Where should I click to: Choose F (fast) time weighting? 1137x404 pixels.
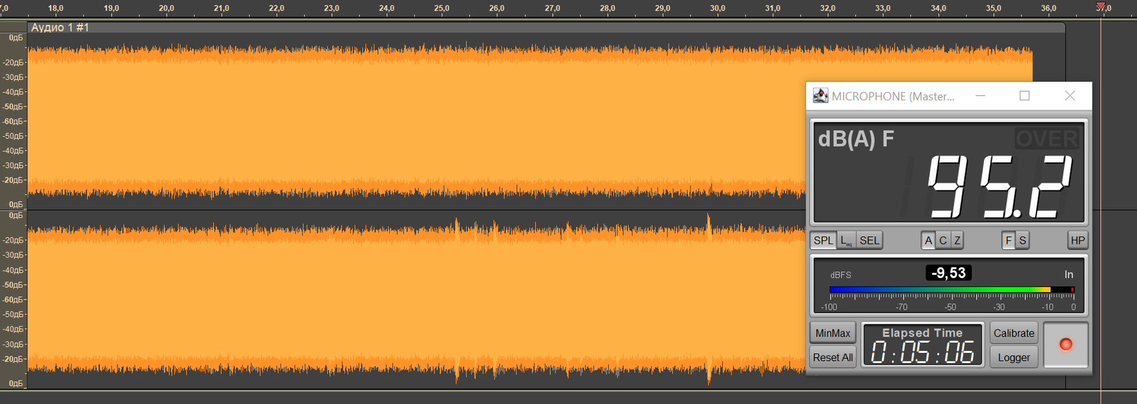pos(1009,240)
